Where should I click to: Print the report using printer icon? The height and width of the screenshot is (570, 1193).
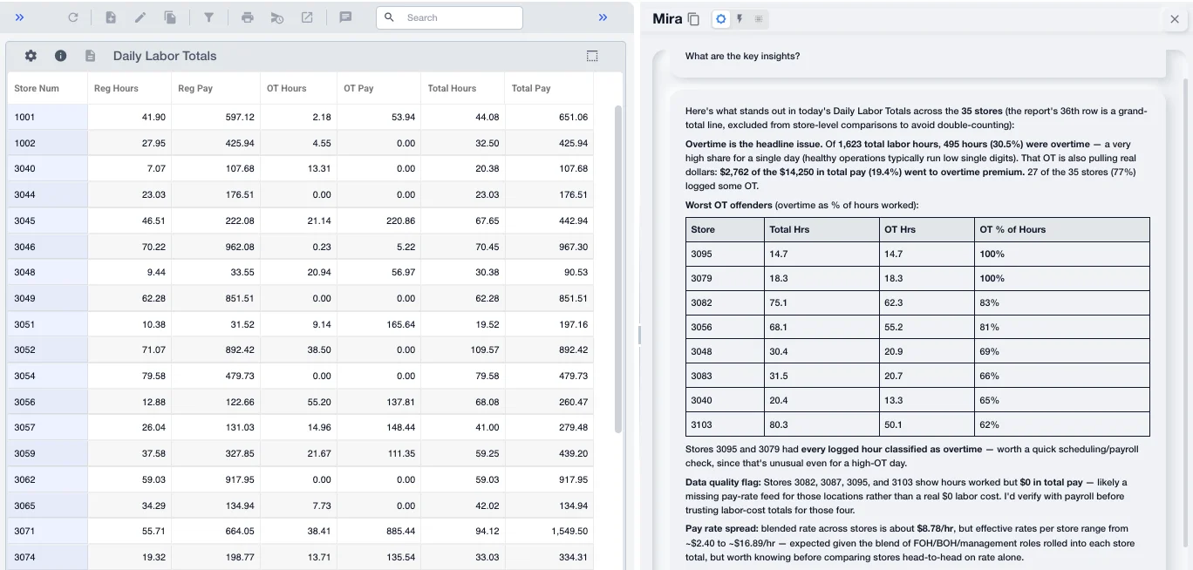pyautogui.click(x=248, y=17)
